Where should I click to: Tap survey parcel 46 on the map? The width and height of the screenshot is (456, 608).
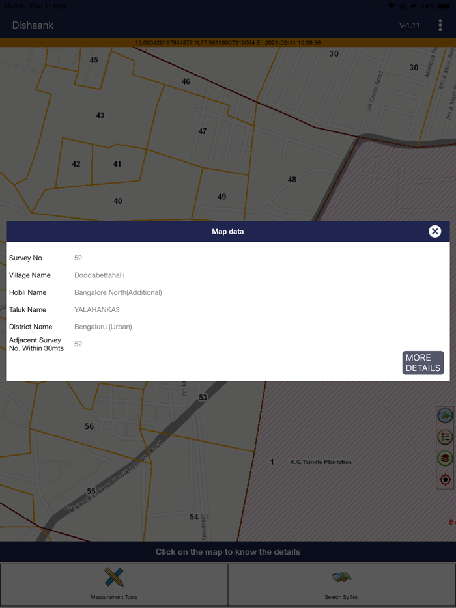(x=186, y=81)
